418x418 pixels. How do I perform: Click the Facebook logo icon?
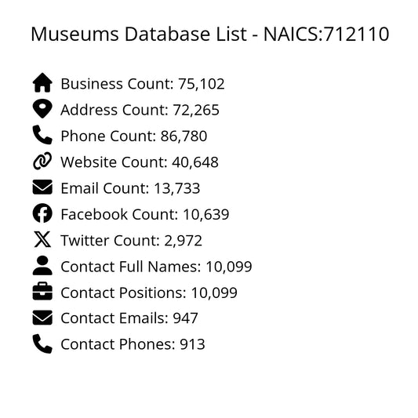pos(42,213)
